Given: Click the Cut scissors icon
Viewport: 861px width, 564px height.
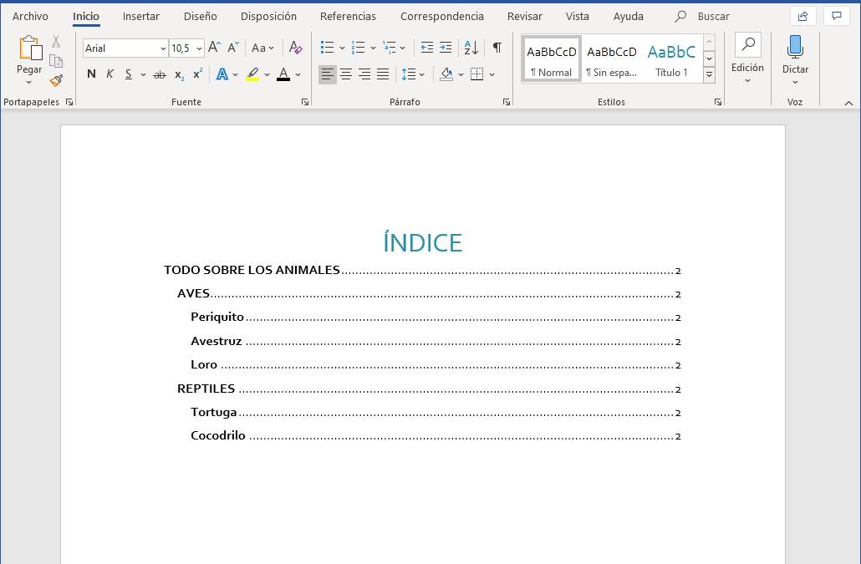Looking at the screenshot, I should (x=56, y=41).
